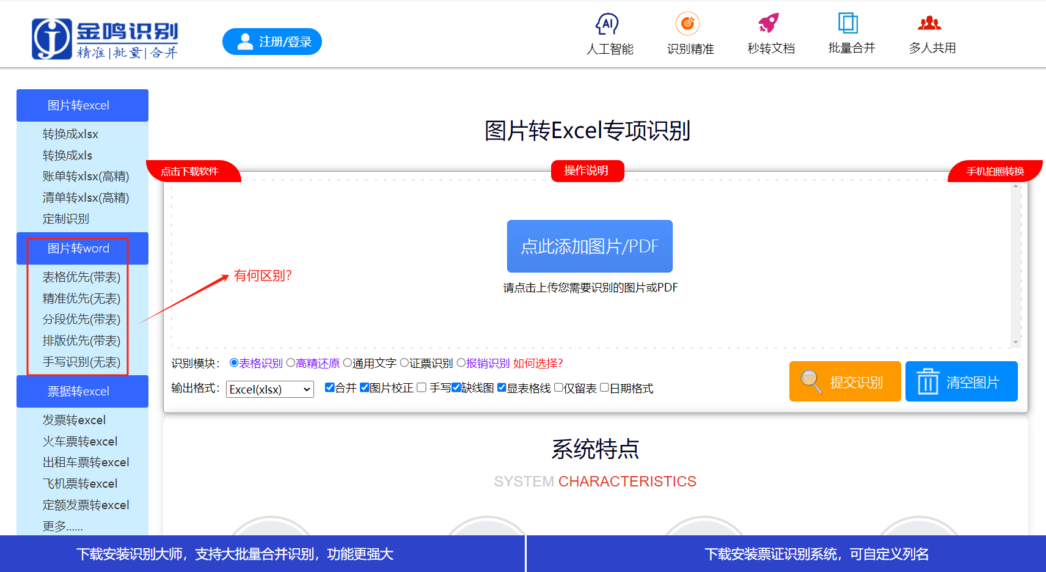Choose 转换成xls in the sidebar
1046x572 pixels.
pyautogui.click(x=67, y=155)
